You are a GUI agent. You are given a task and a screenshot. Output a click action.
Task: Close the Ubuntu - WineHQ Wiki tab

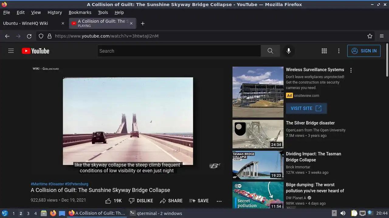tap(63, 23)
